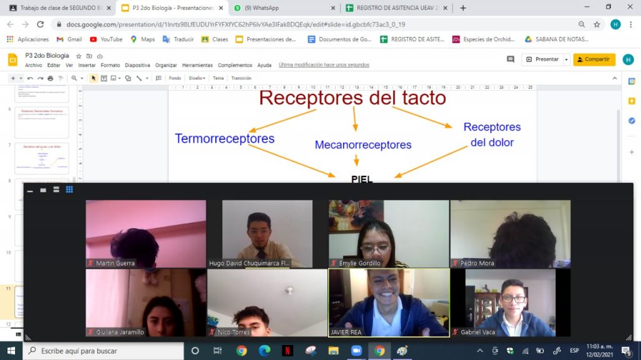Expand the Diseño layout dropdown
Screen dimensions: 641x360
coord(197,78)
